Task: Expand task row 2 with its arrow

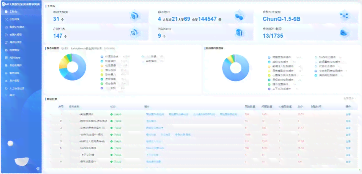Action: (x=50, y=121)
